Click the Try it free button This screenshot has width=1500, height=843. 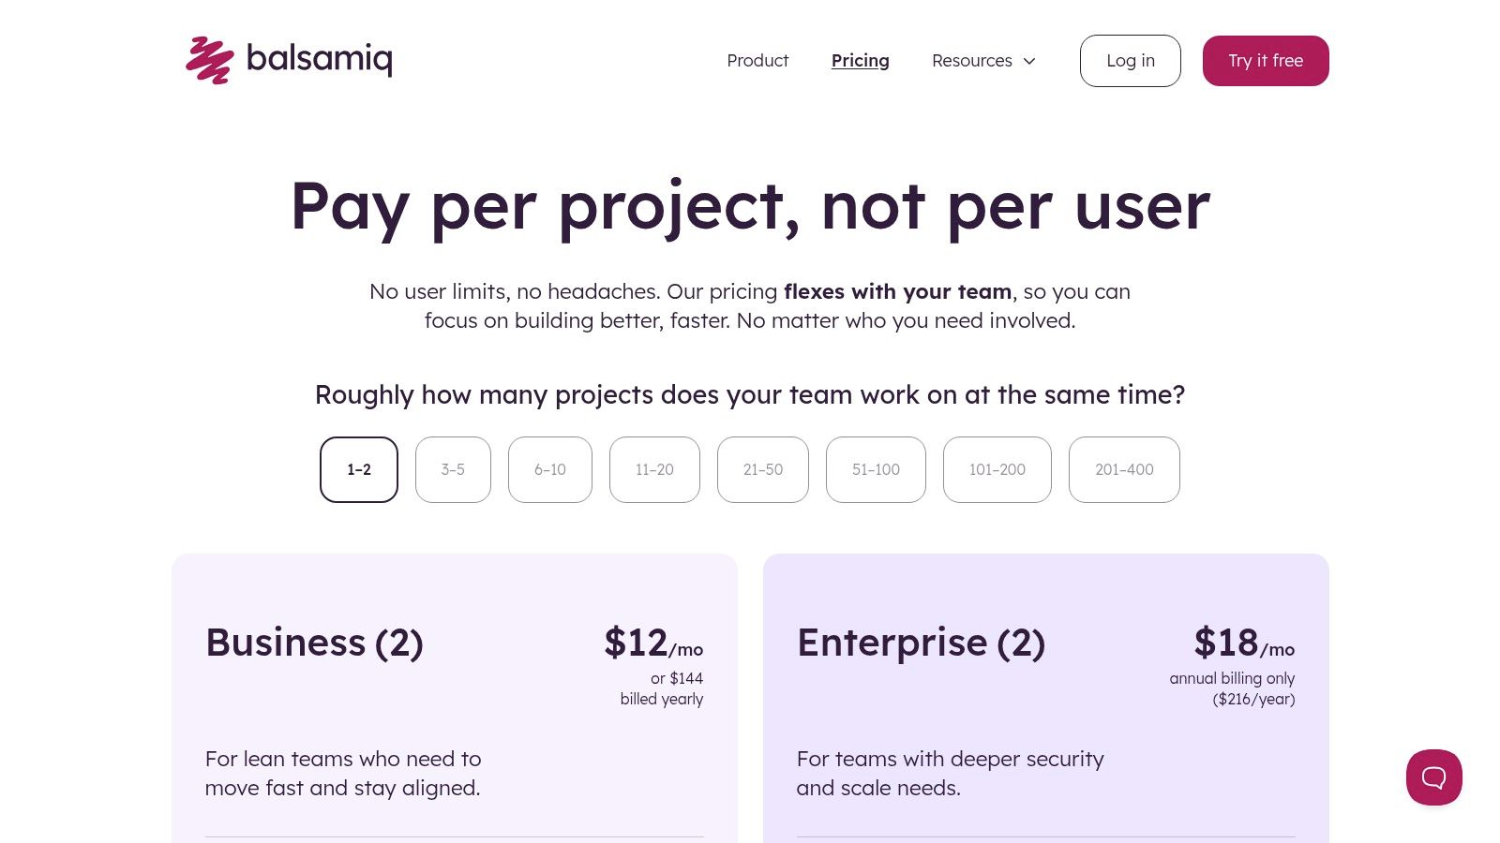coord(1266,60)
